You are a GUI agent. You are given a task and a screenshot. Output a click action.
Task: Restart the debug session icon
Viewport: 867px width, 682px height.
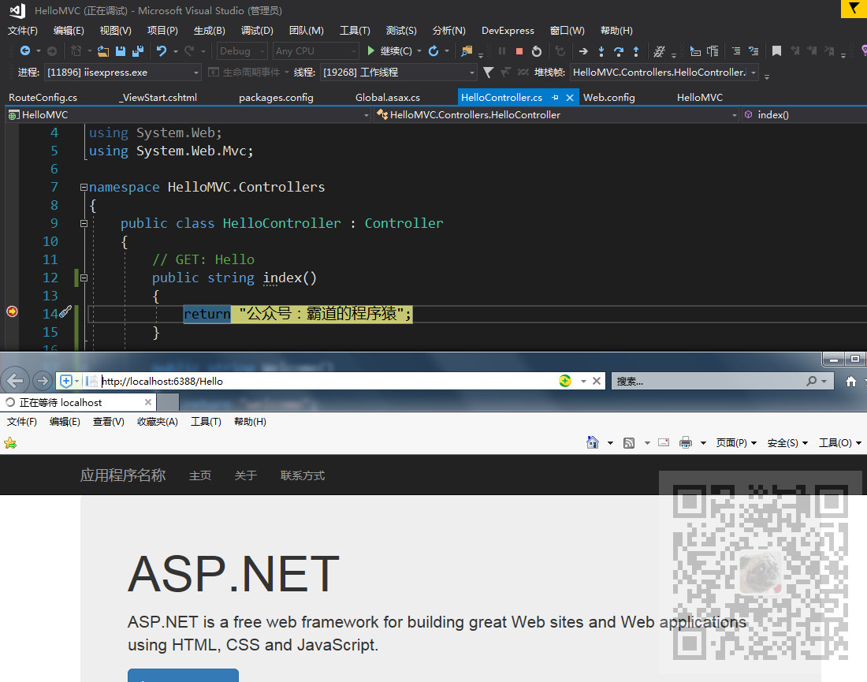click(x=537, y=50)
